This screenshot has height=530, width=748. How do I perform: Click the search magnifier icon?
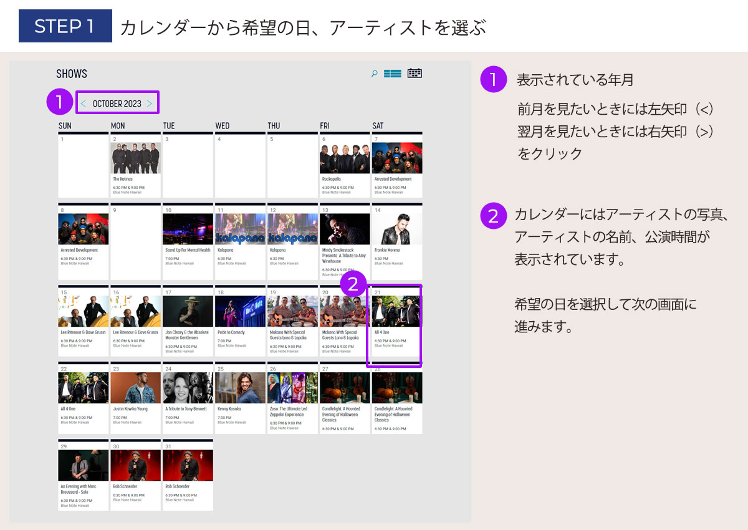click(x=375, y=74)
